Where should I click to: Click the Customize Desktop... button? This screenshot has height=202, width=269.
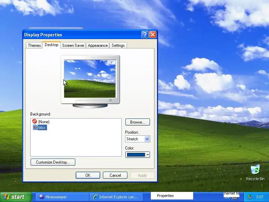(x=53, y=162)
